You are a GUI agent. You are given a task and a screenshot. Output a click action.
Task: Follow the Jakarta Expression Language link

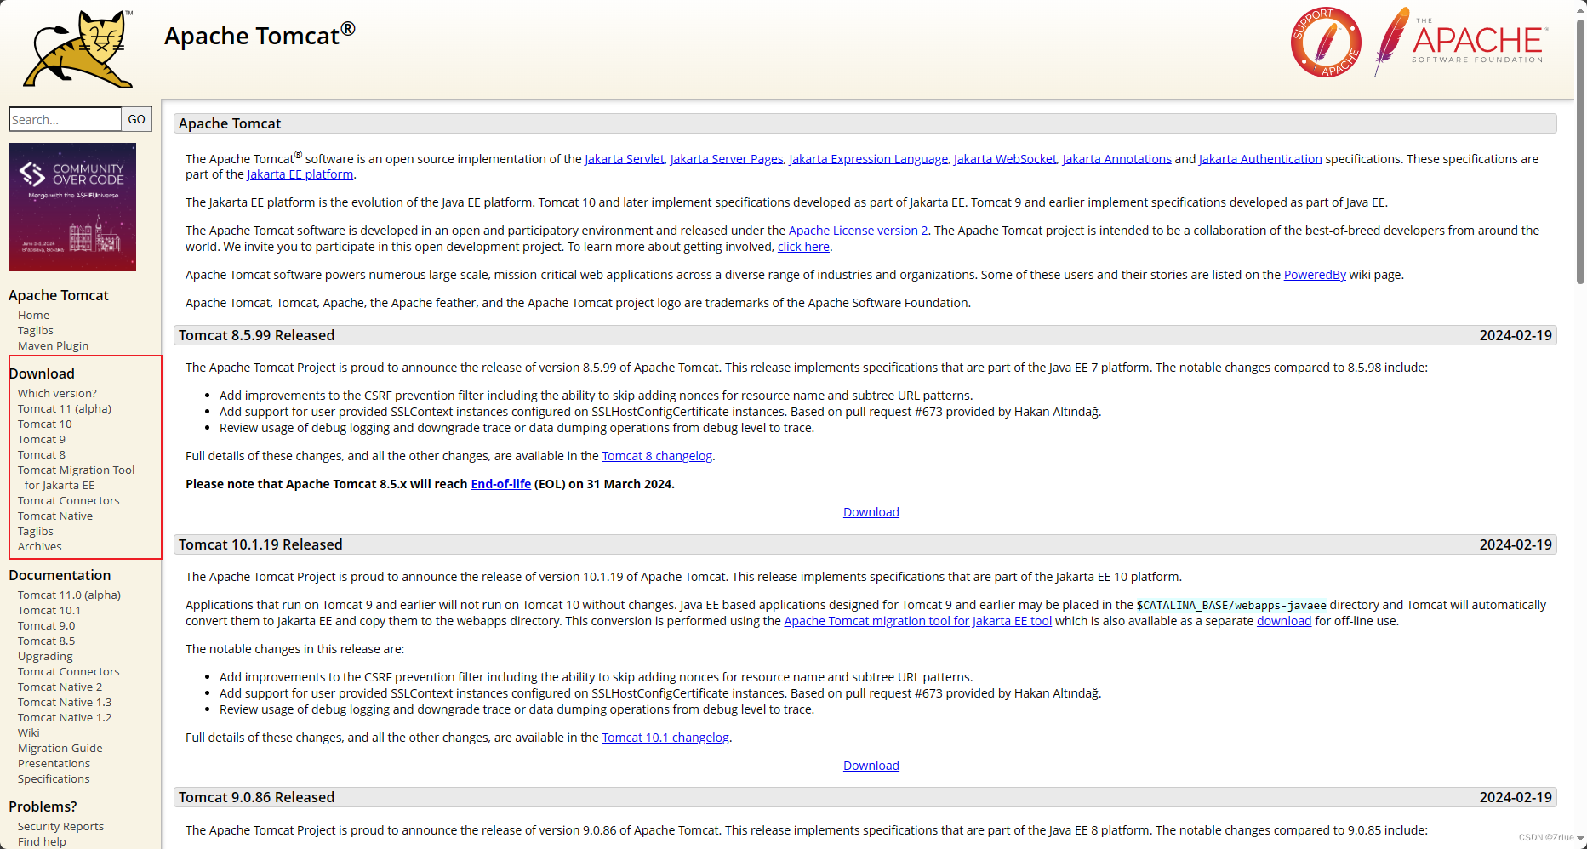pyautogui.click(x=868, y=159)
